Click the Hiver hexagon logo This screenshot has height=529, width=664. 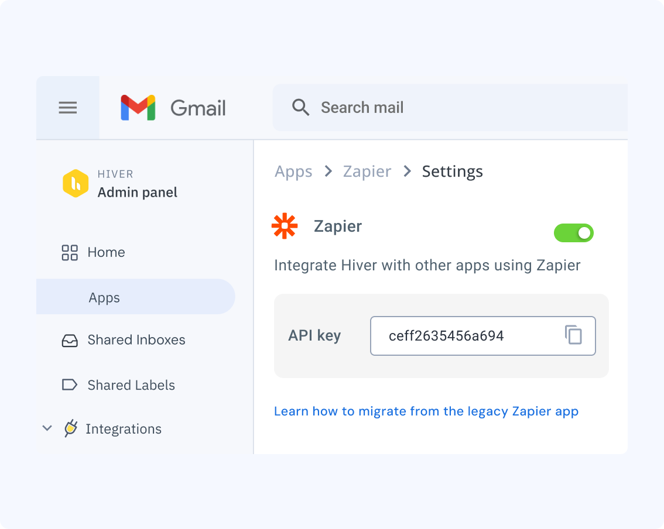[76, 184]
